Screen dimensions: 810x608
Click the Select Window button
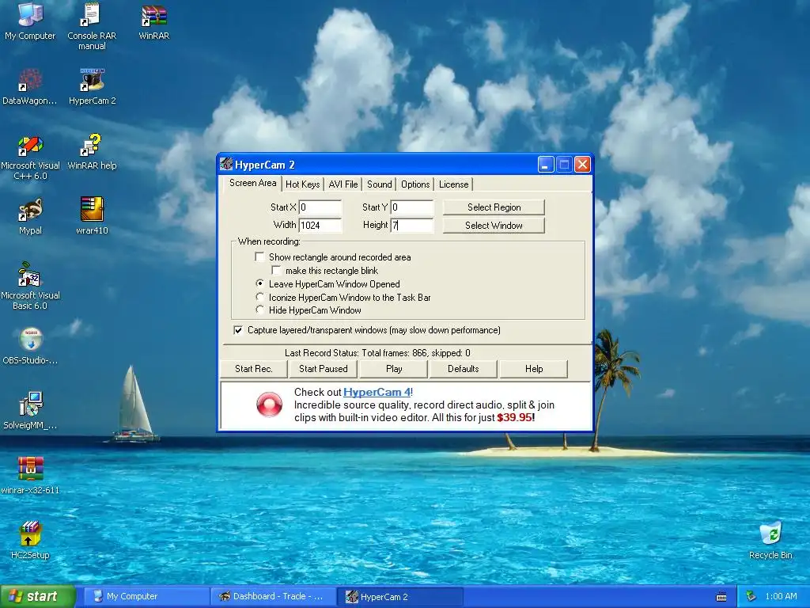pyautogui.click(x=494, y=226)
